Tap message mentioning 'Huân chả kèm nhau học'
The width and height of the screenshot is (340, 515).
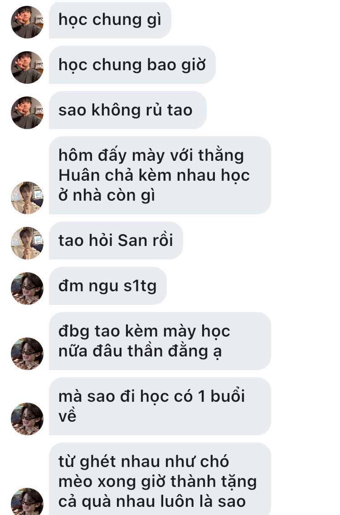(160, 175)
